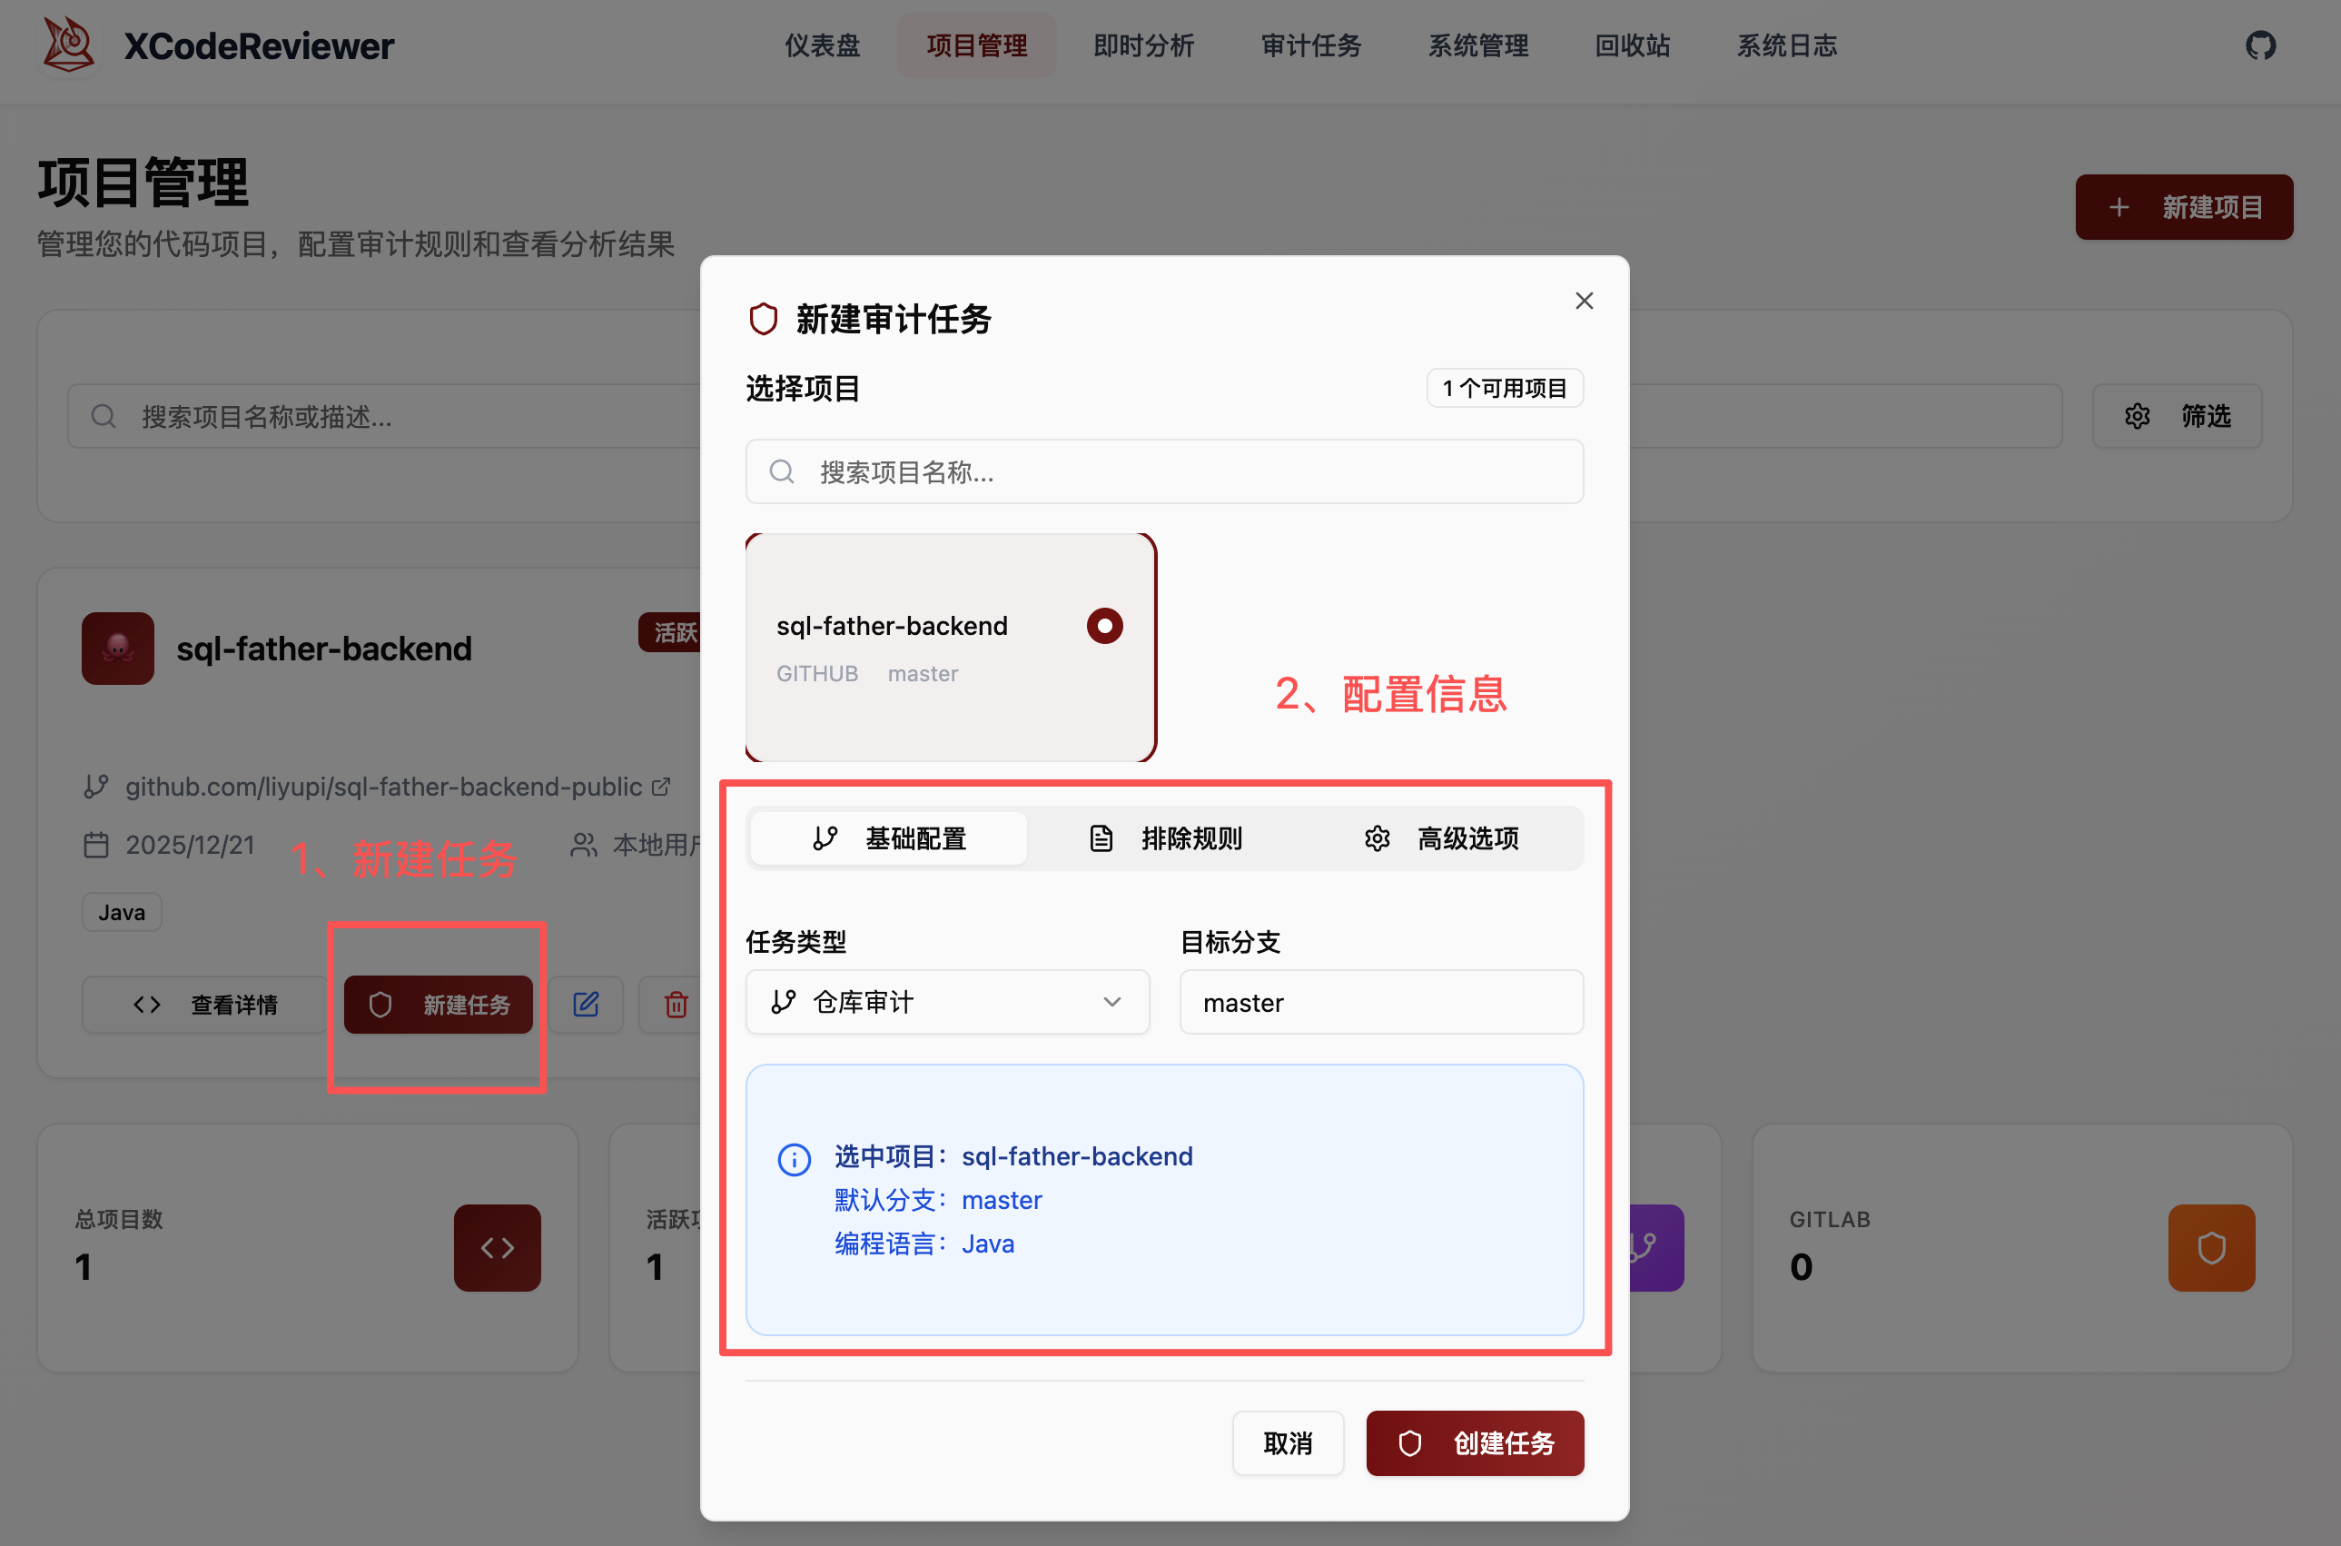The width and height of the screenshot is (2341, 1546).
Task: Expand the task type selector chevron
Action: click(x=1112, y=1002)
